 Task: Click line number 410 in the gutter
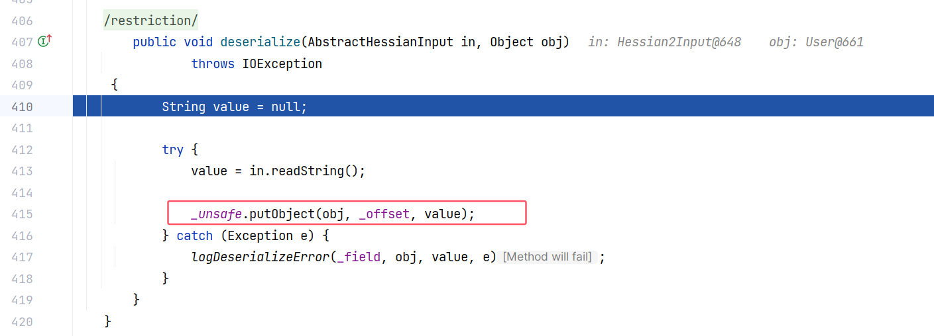(22, 106)
